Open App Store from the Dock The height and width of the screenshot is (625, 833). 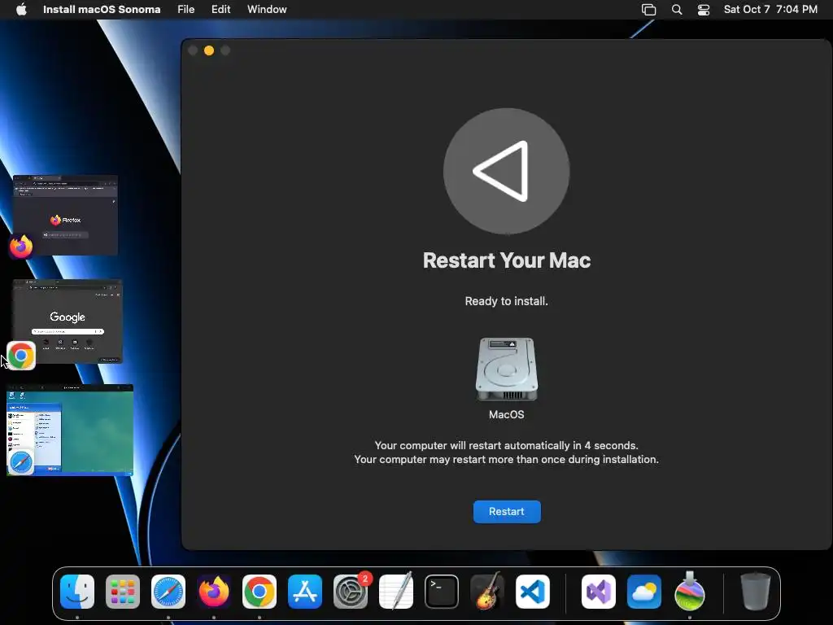coord(305,592)
